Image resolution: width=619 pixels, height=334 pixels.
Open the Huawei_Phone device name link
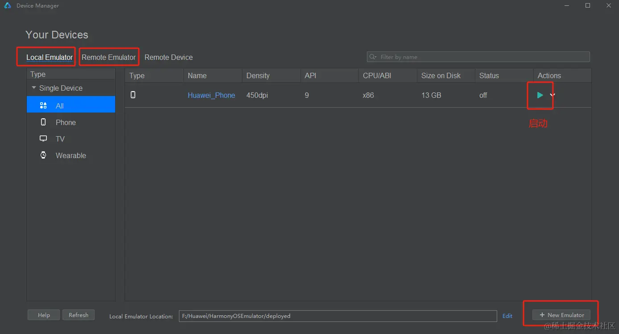tap(212, 95)
